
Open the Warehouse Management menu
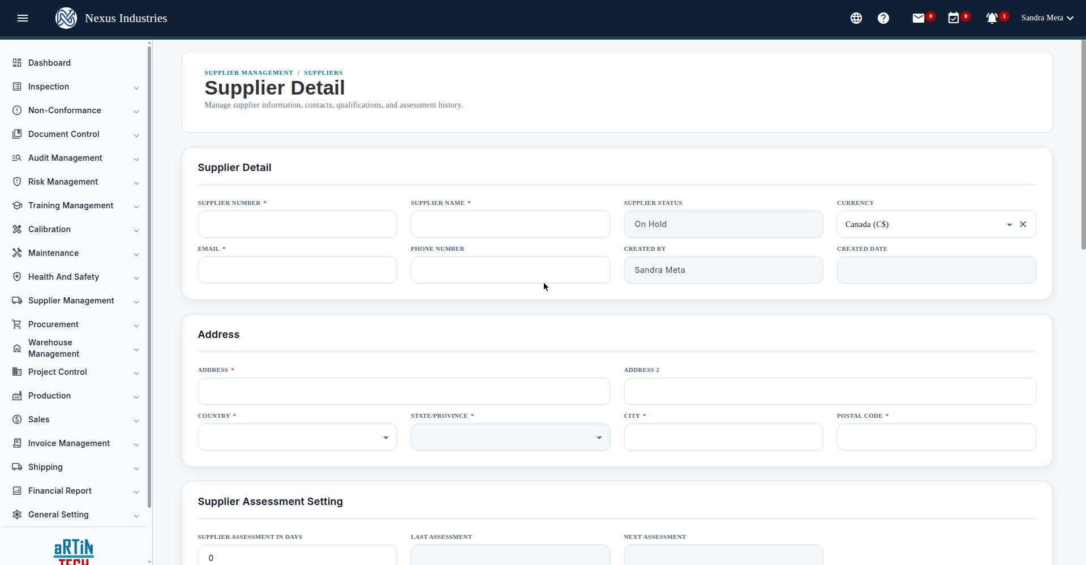tap(76, 348)
